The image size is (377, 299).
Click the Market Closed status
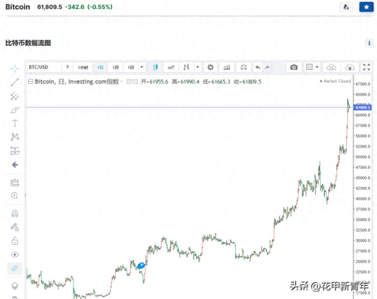[x=335, y=81]
